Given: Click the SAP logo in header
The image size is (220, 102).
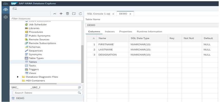Looking at the screenshot, I should (x=14, y=3).
